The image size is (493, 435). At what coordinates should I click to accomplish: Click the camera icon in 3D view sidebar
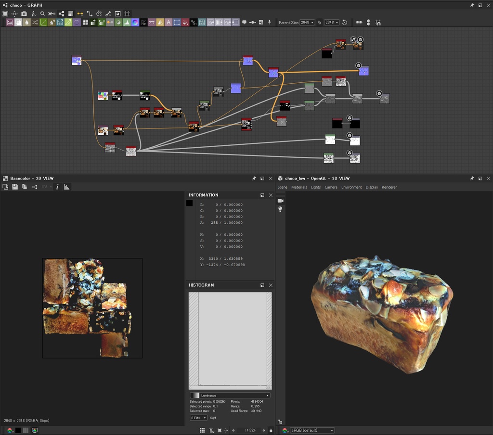(x=281, y=201)
